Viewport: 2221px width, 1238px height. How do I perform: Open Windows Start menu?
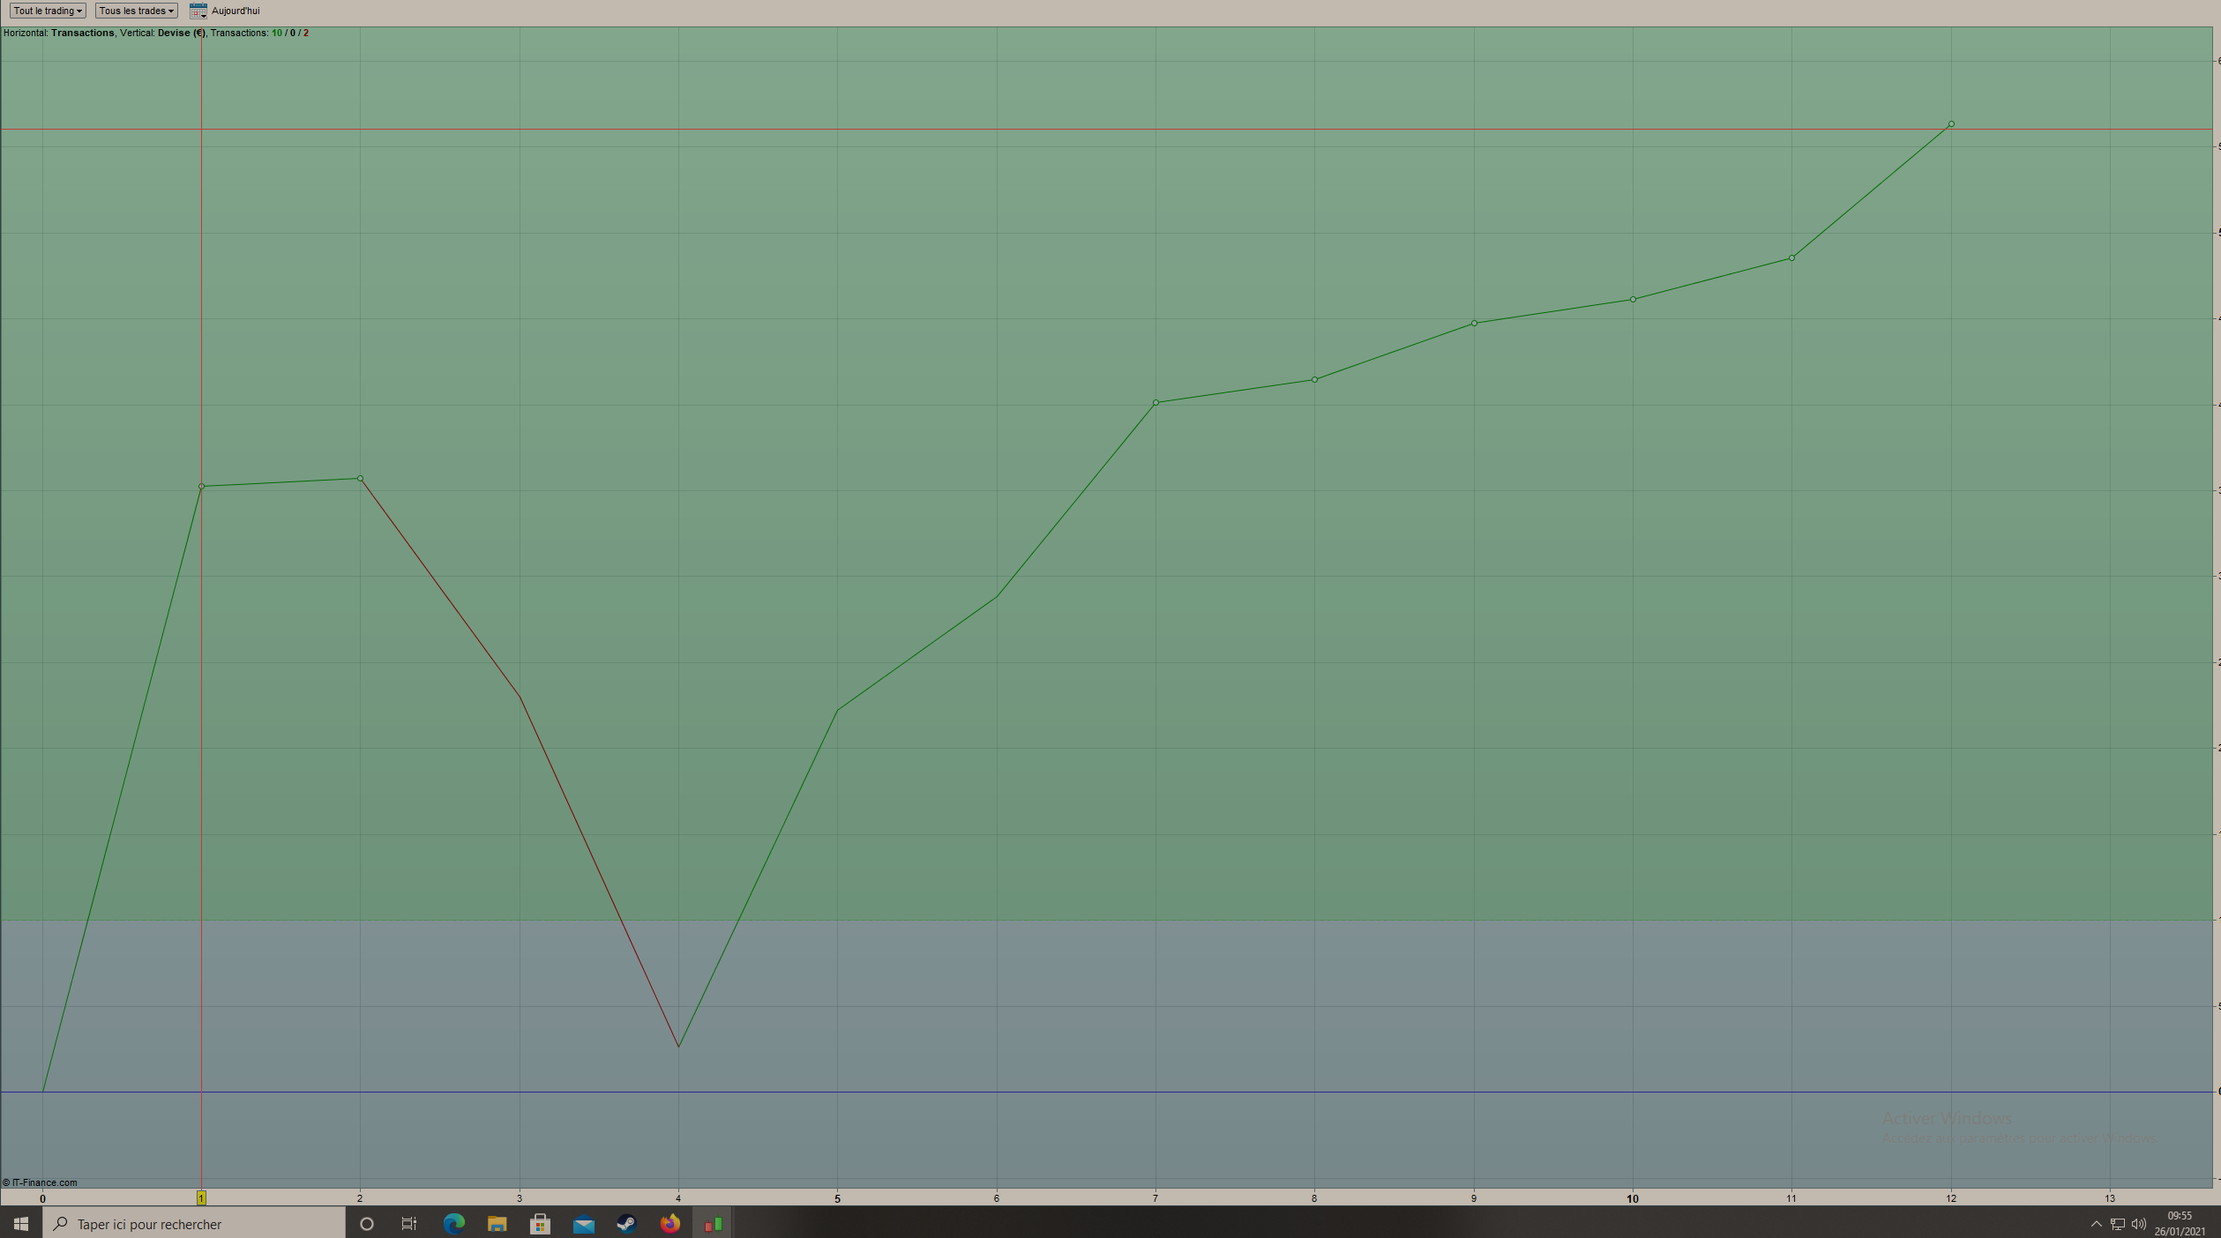tap(21, 1224)
